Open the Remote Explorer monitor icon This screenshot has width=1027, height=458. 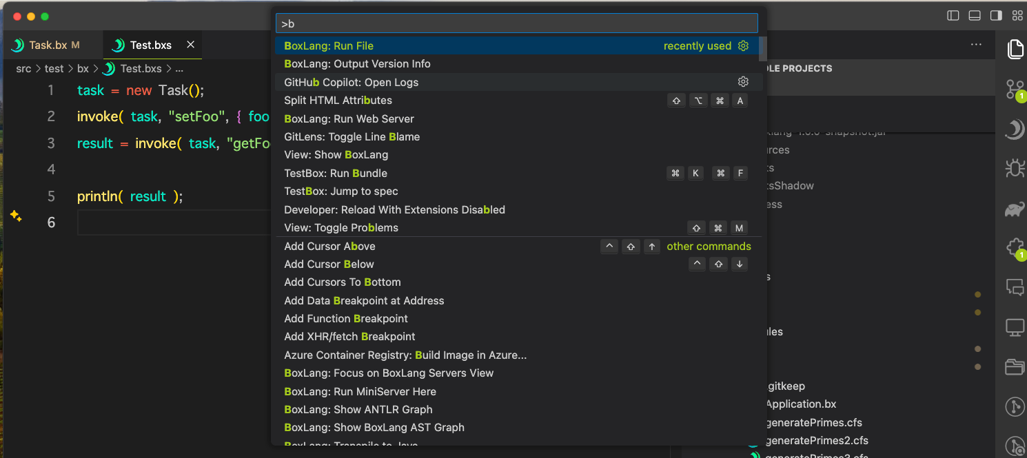(1015, 327)
